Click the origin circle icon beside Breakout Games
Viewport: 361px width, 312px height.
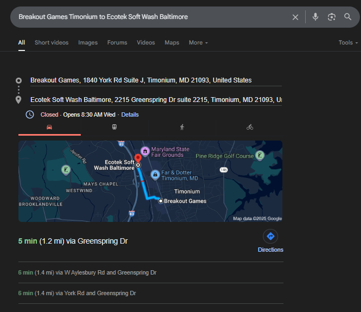(18, 81)
